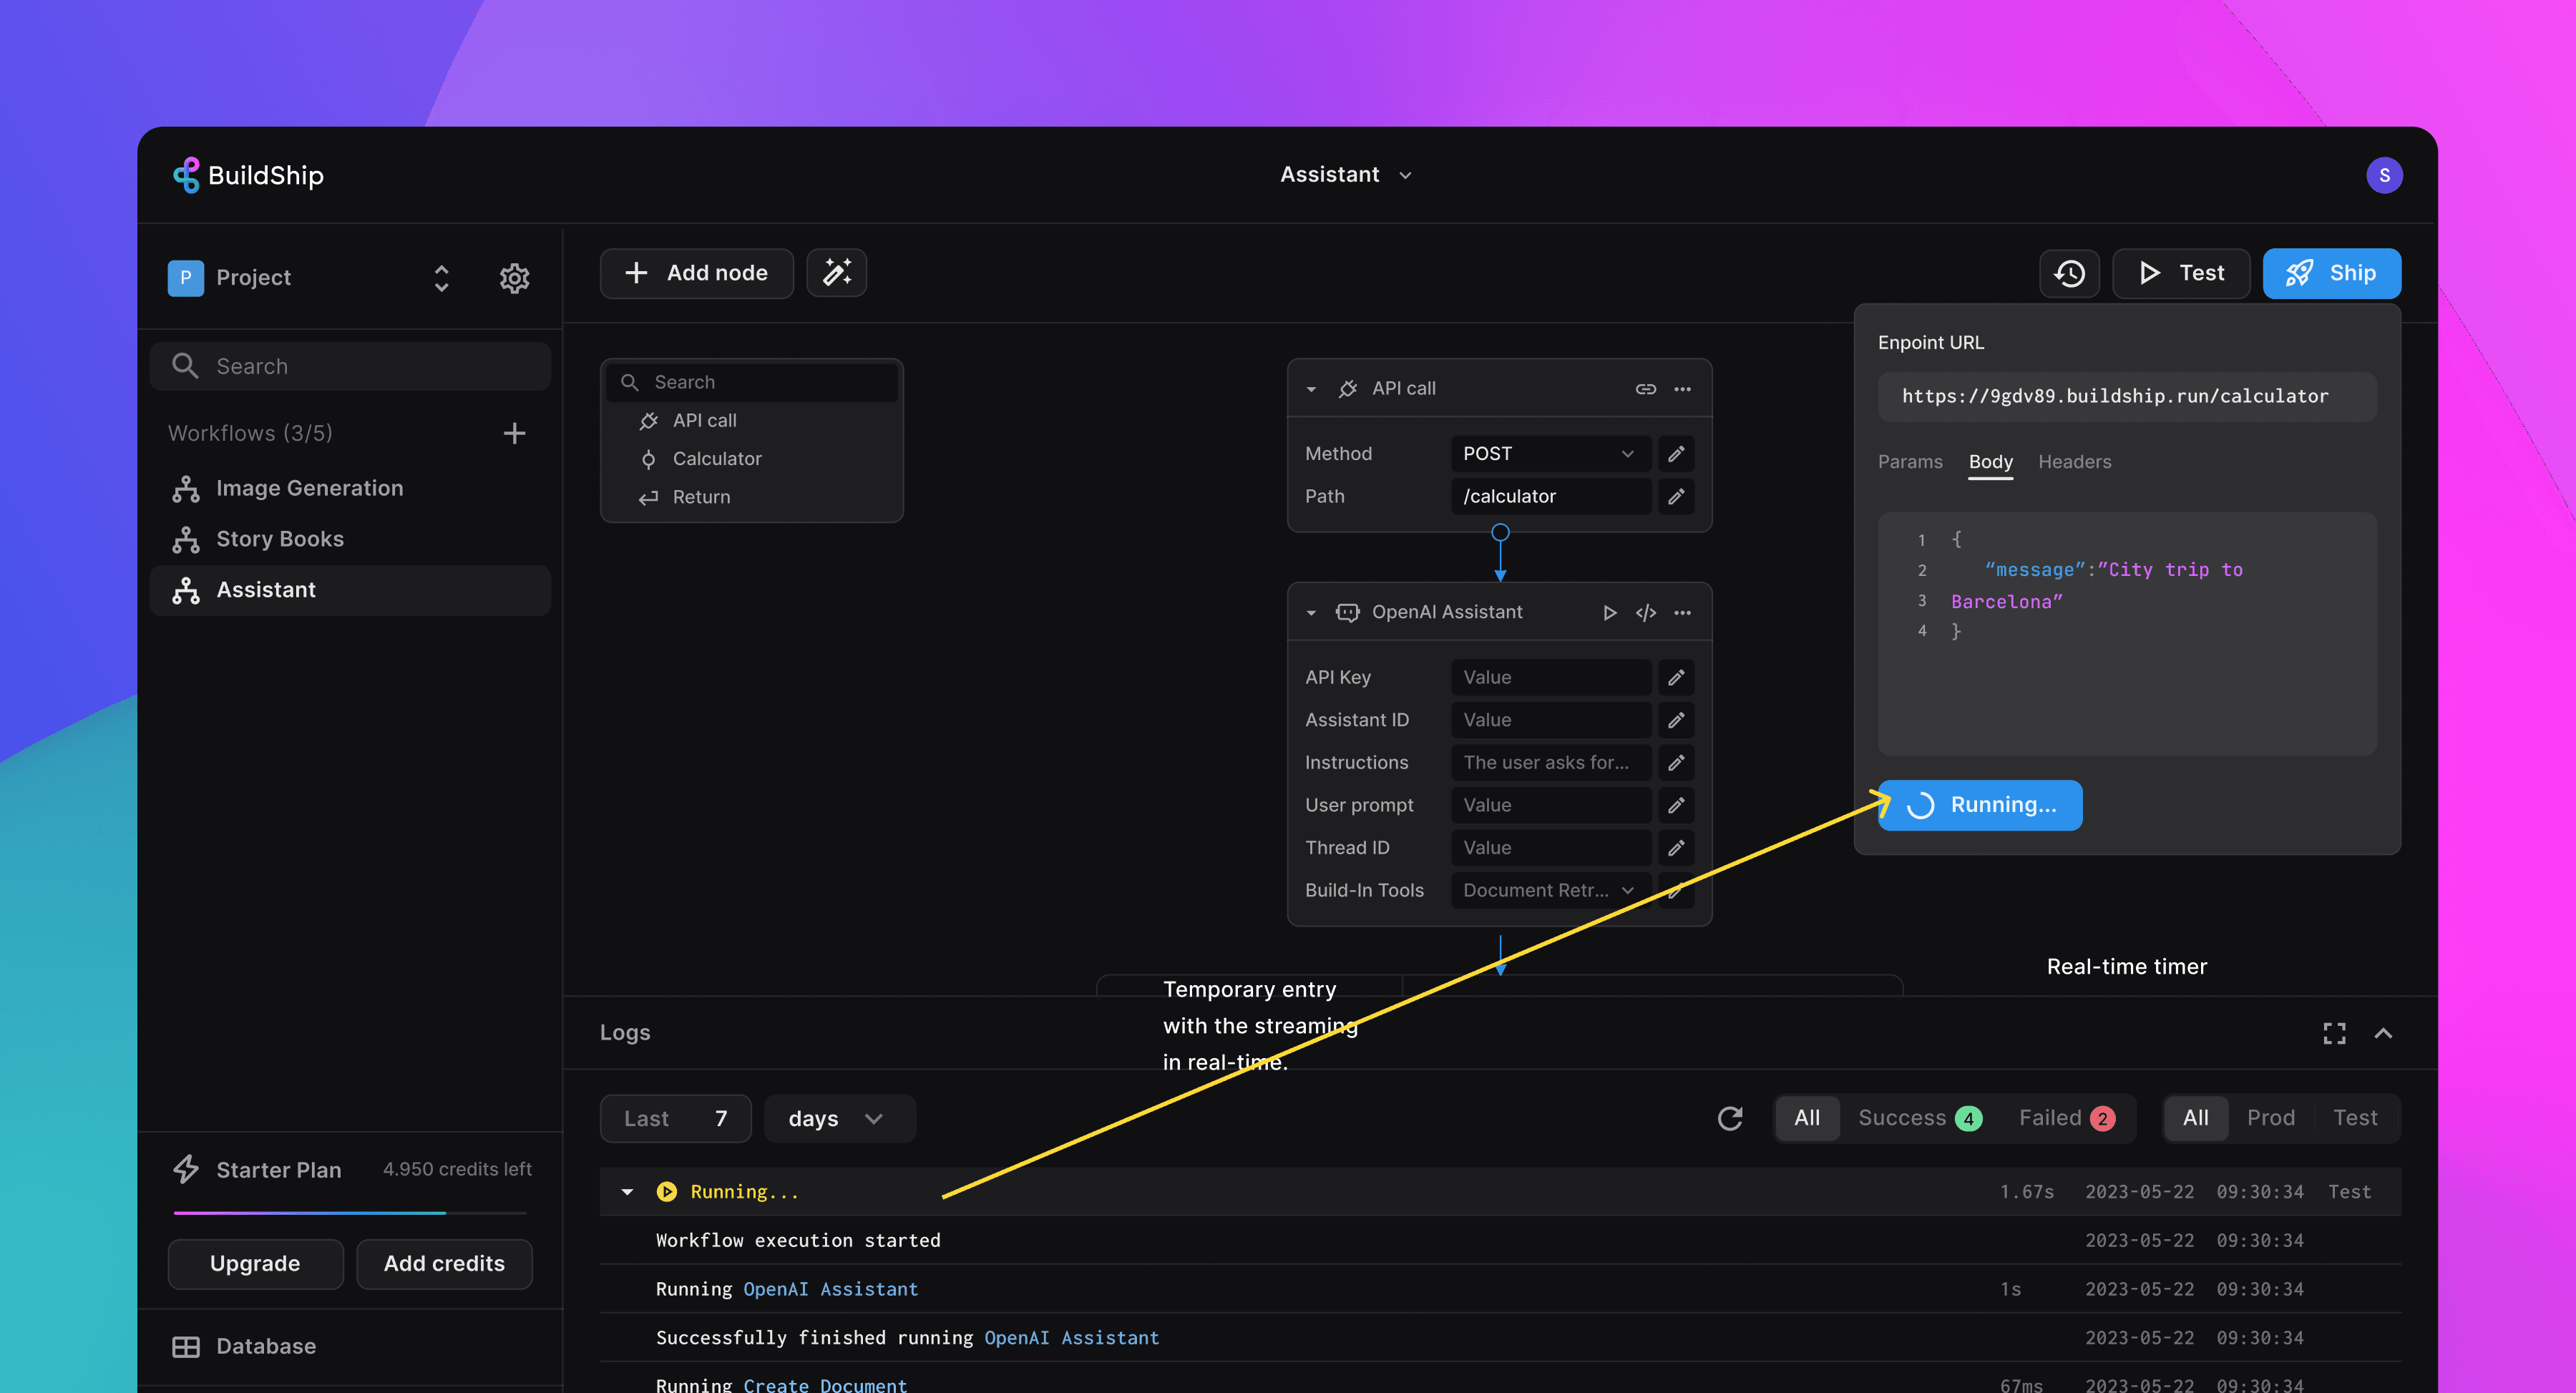Click the OpenAI Assistant node icon
The height and width of the screenshot is (1393, 2576).
[x=1348, y=611]
